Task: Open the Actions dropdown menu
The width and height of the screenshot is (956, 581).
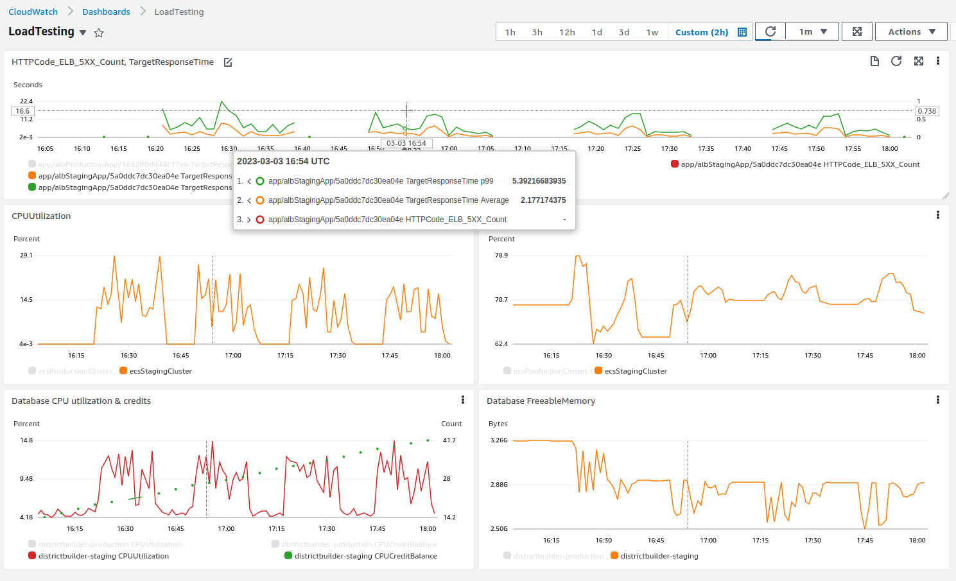Action: click(911, 31)
